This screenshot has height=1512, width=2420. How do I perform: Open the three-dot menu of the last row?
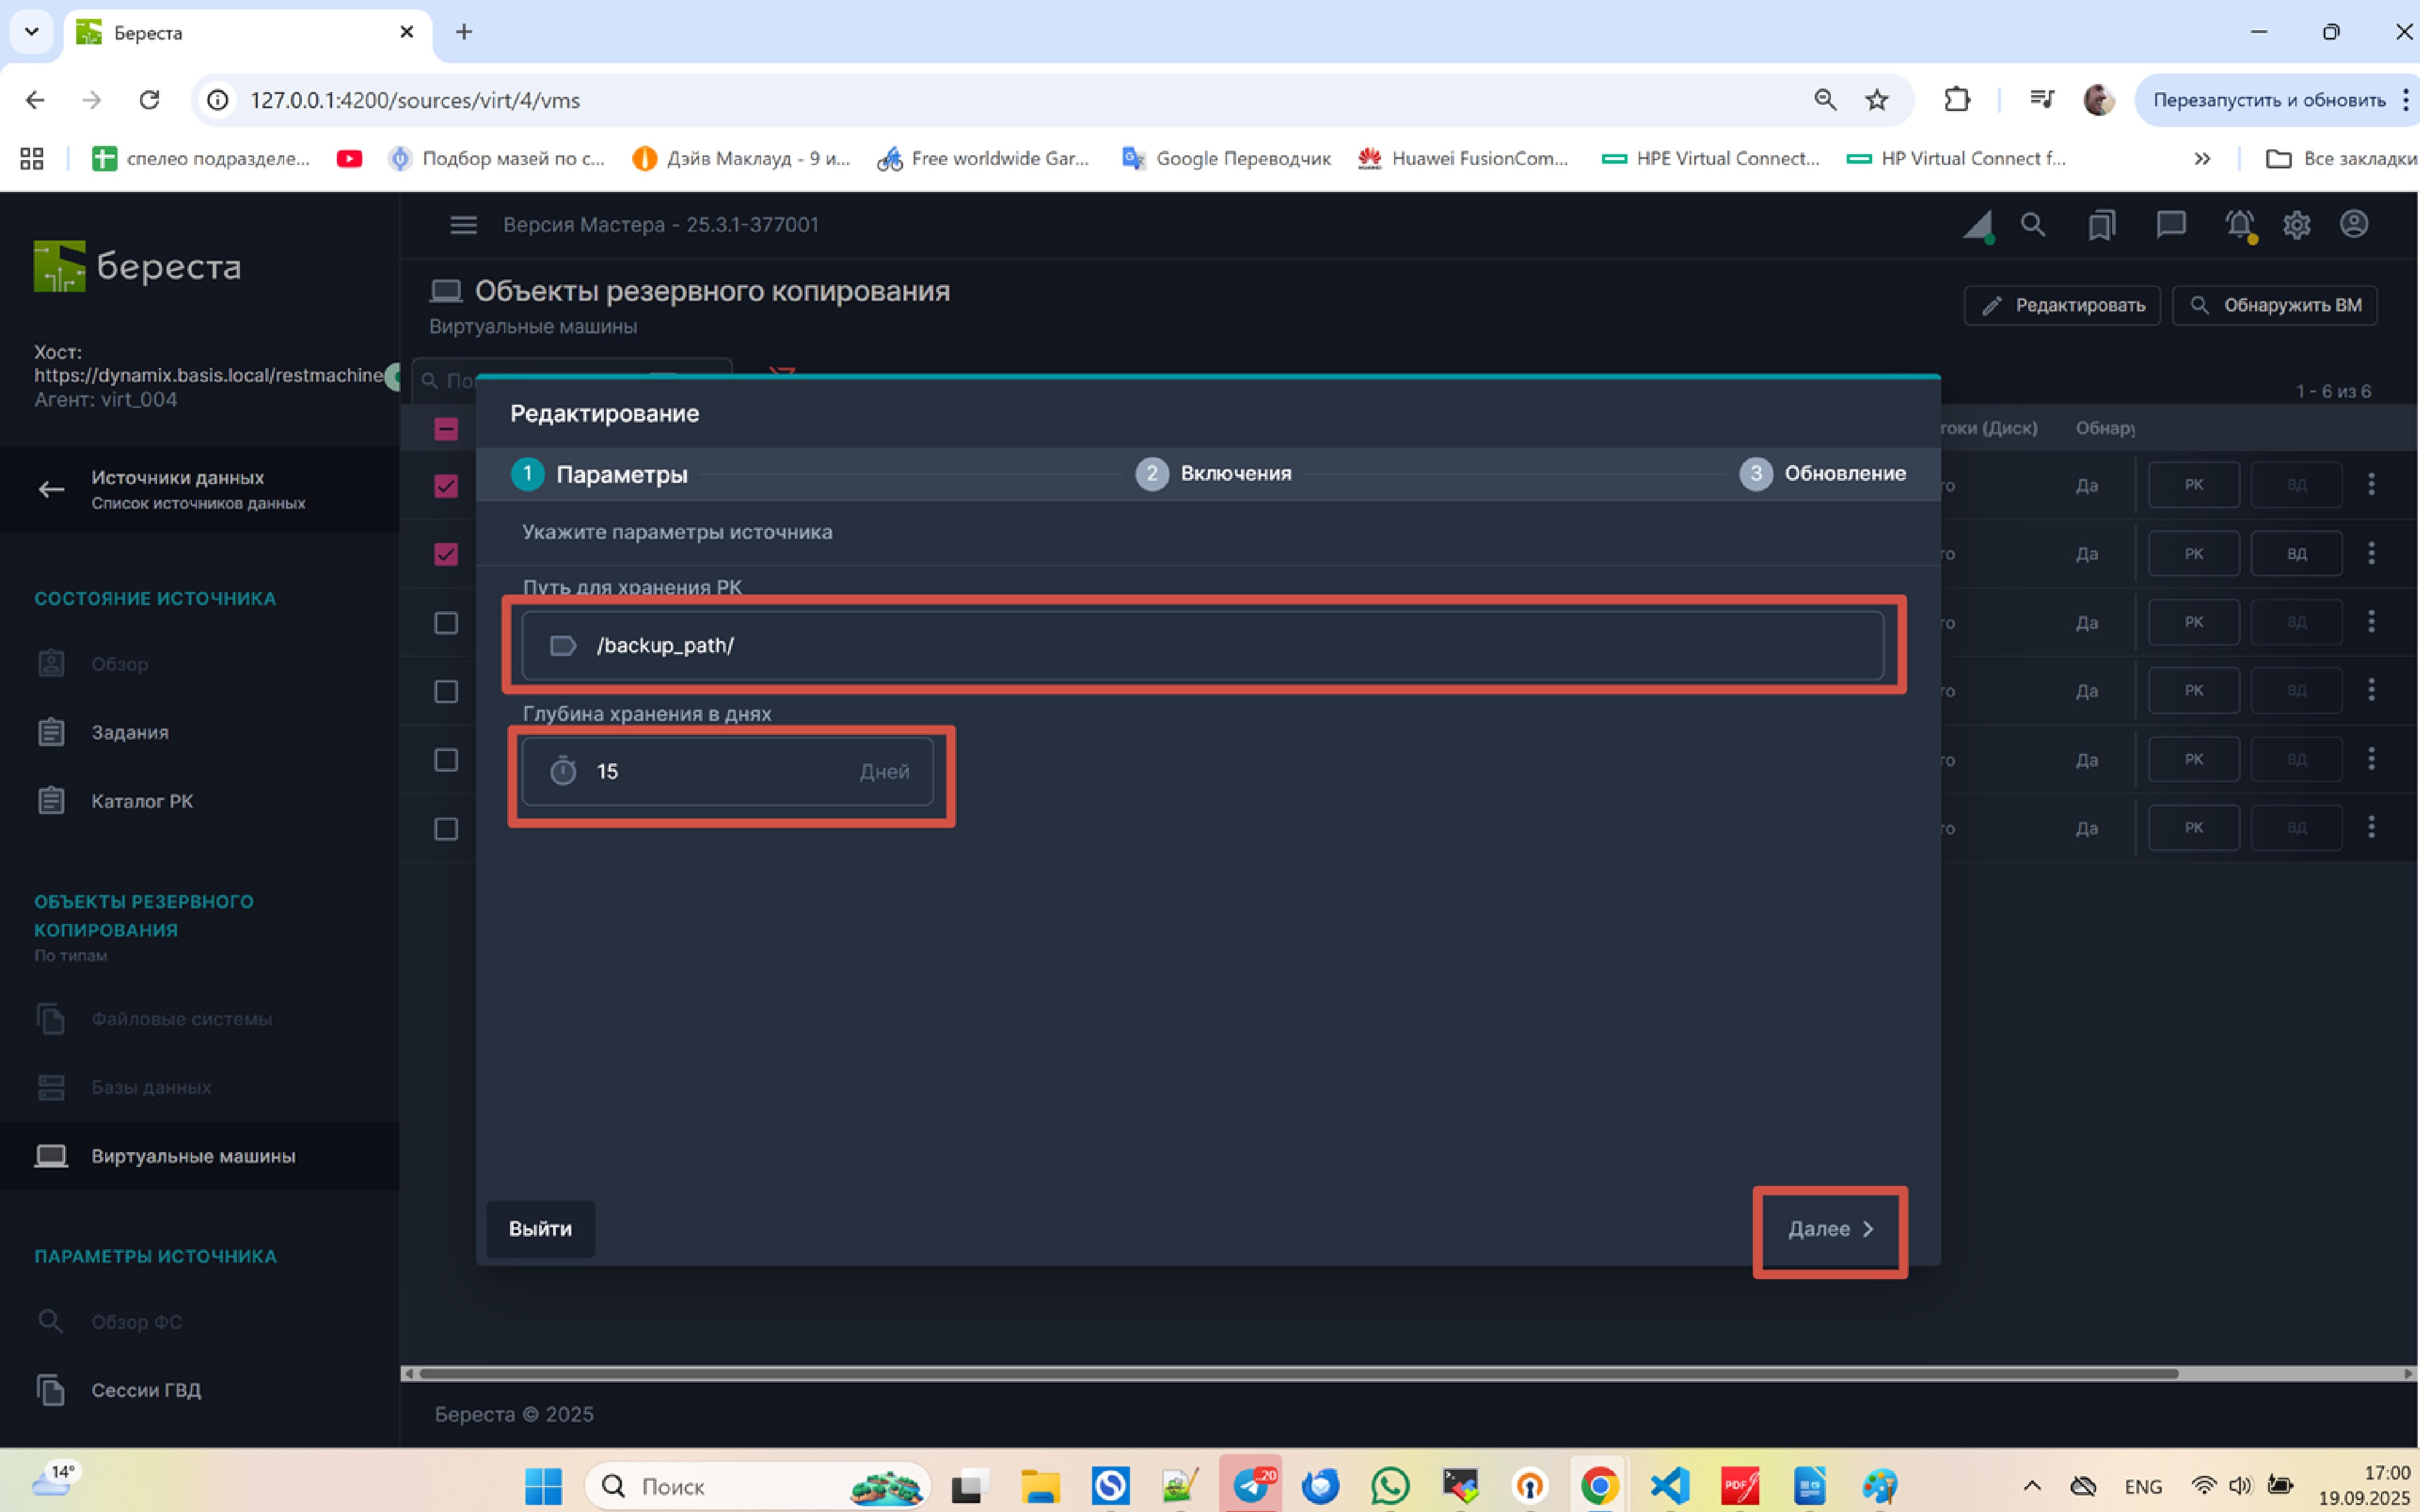[x=2371, y=827]
